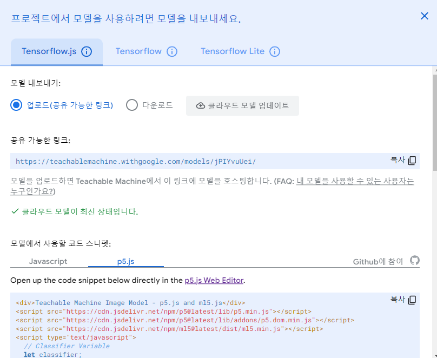The width and height of the screenshot is (437, 358).
Task: Open the Tensorflow.js info icon
Action: (87, 51)
